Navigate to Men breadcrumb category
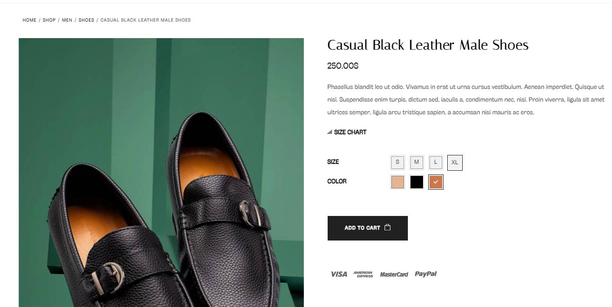Viewport: 612px width, 307px height. (67, 20)
